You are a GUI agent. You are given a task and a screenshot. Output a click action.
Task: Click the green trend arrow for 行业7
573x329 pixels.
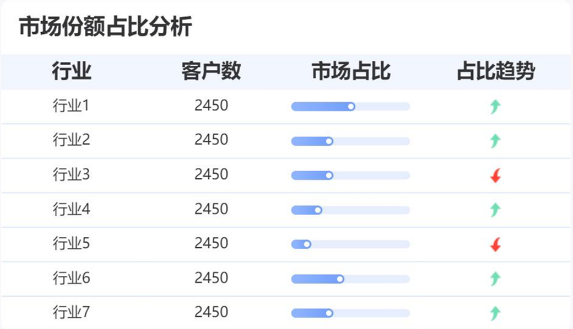tap(495, 313)
